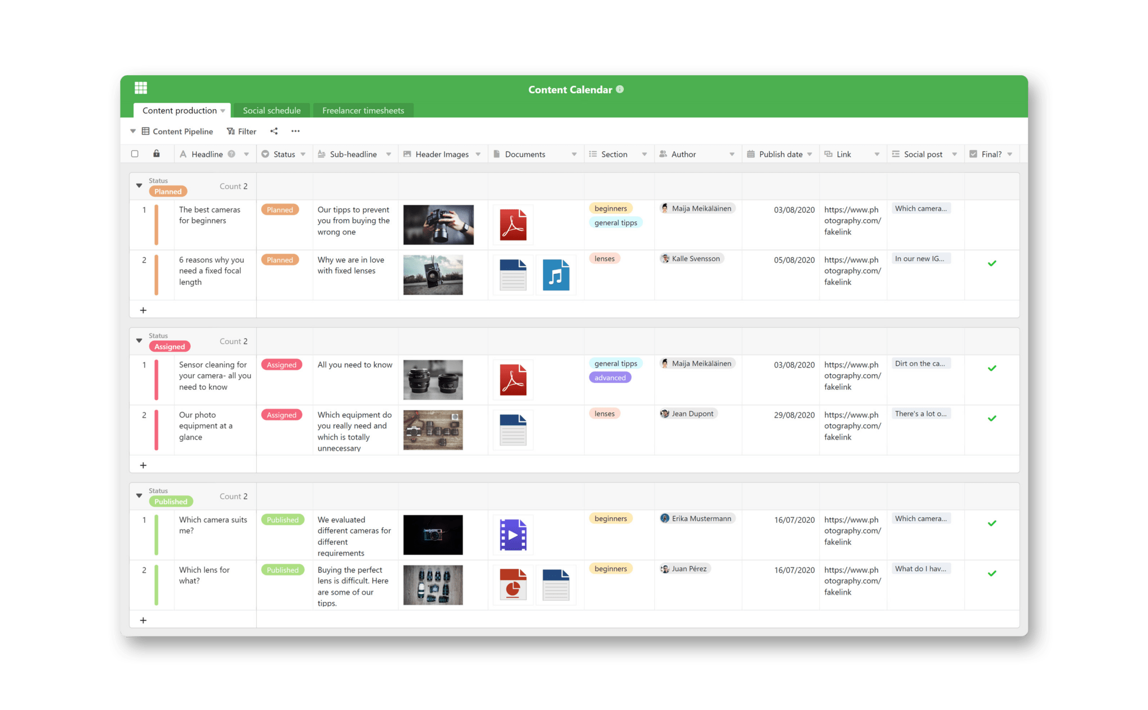The width and height of the screenshot is (1148, 710).
Task: Click the Content Calendar info icon
Action: tap(619, 89)
